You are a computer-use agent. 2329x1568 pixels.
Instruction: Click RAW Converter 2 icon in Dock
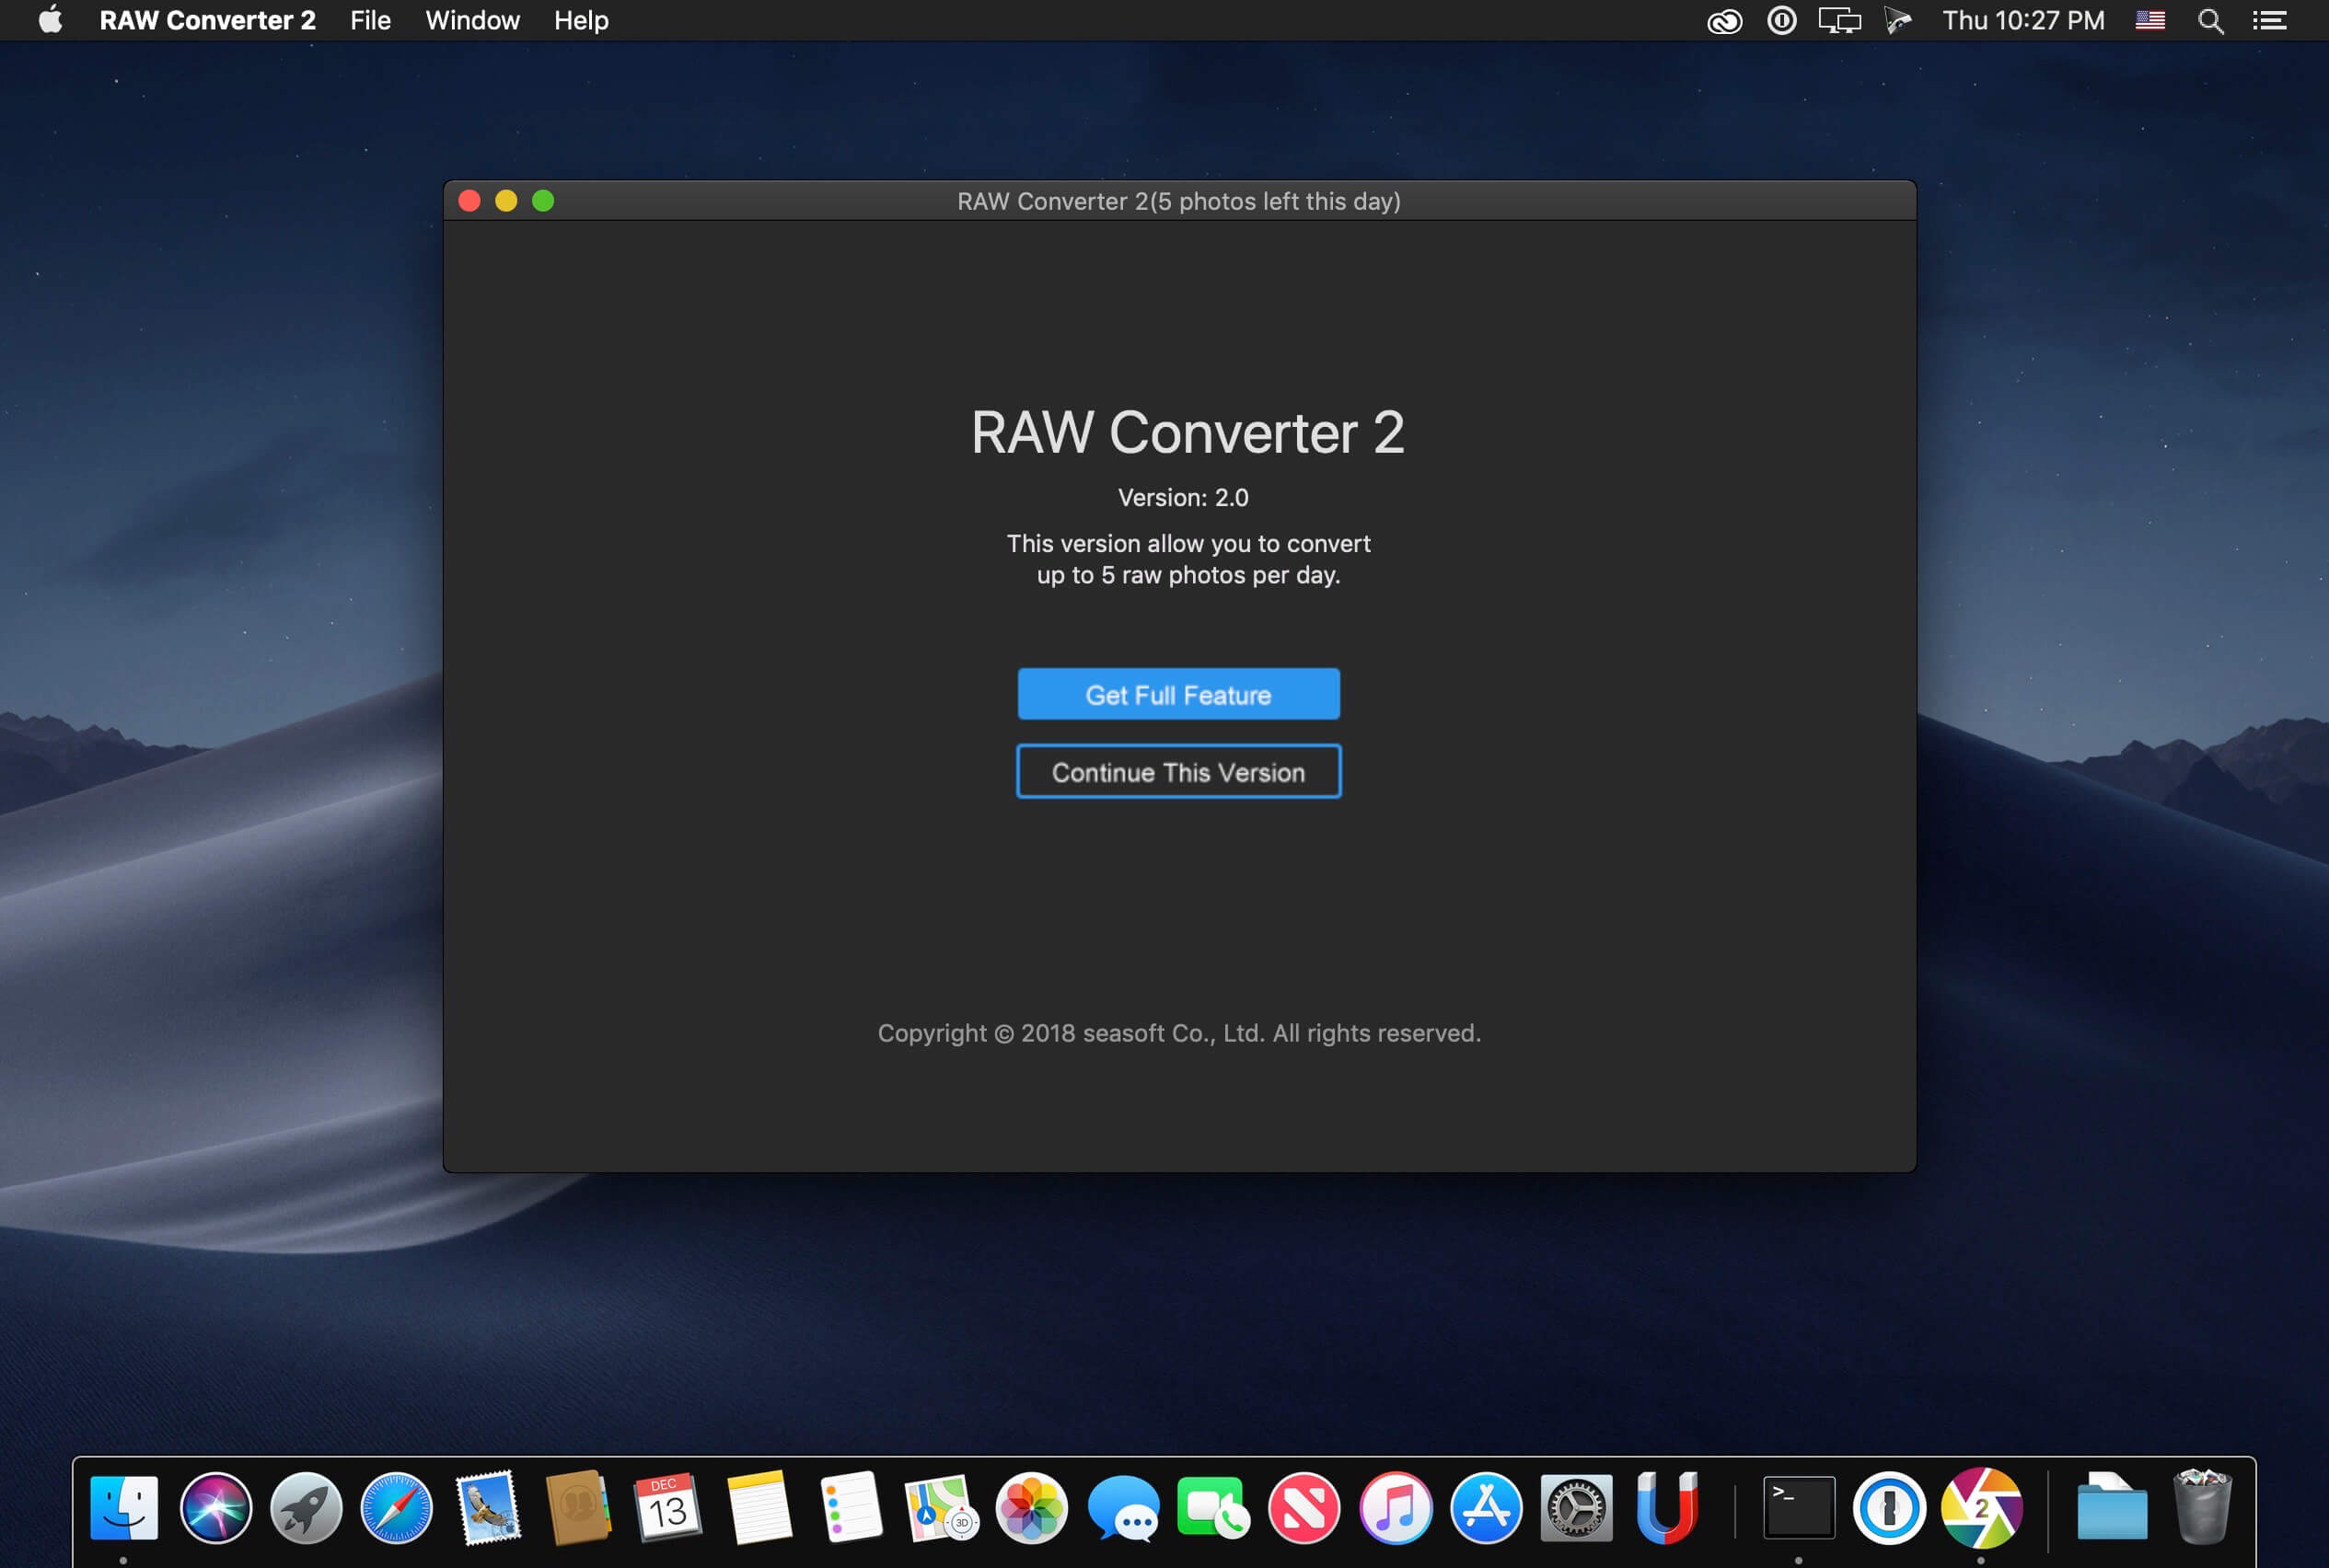(1980, 1507)
